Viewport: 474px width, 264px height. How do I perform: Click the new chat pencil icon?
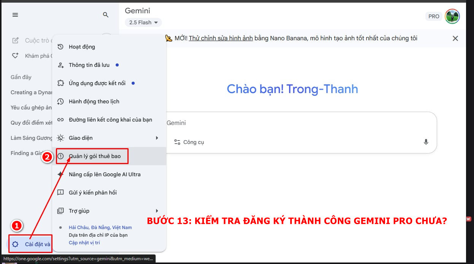tap(16, 41)
